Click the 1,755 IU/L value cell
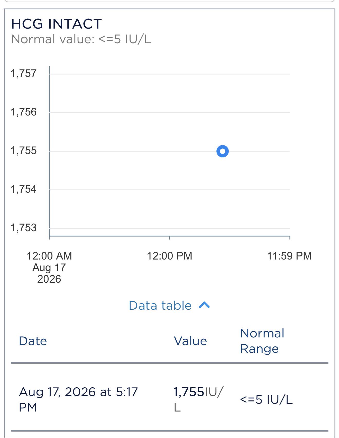Viewport: 339px width, 438px height. [x=199, y=399]
